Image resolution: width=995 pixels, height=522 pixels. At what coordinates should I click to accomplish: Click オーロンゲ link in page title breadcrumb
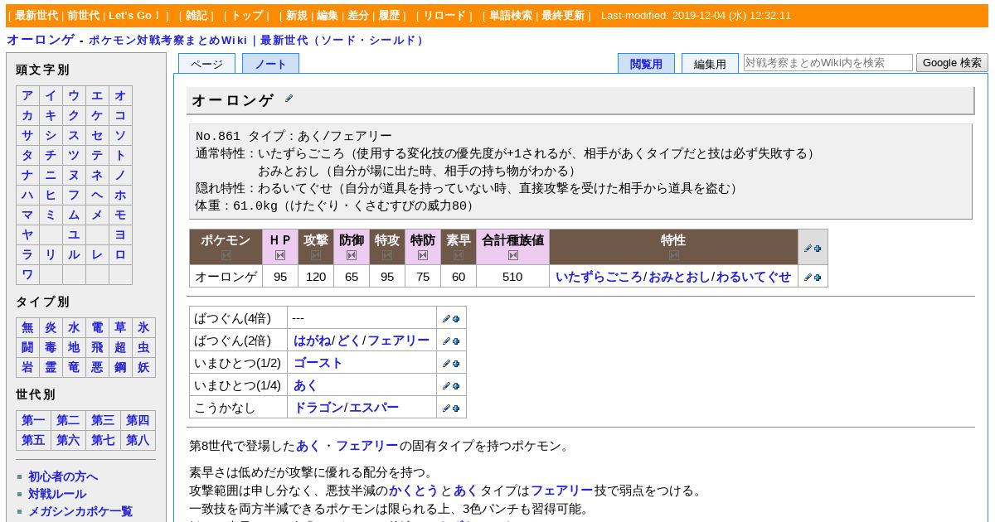coord(40,40)
